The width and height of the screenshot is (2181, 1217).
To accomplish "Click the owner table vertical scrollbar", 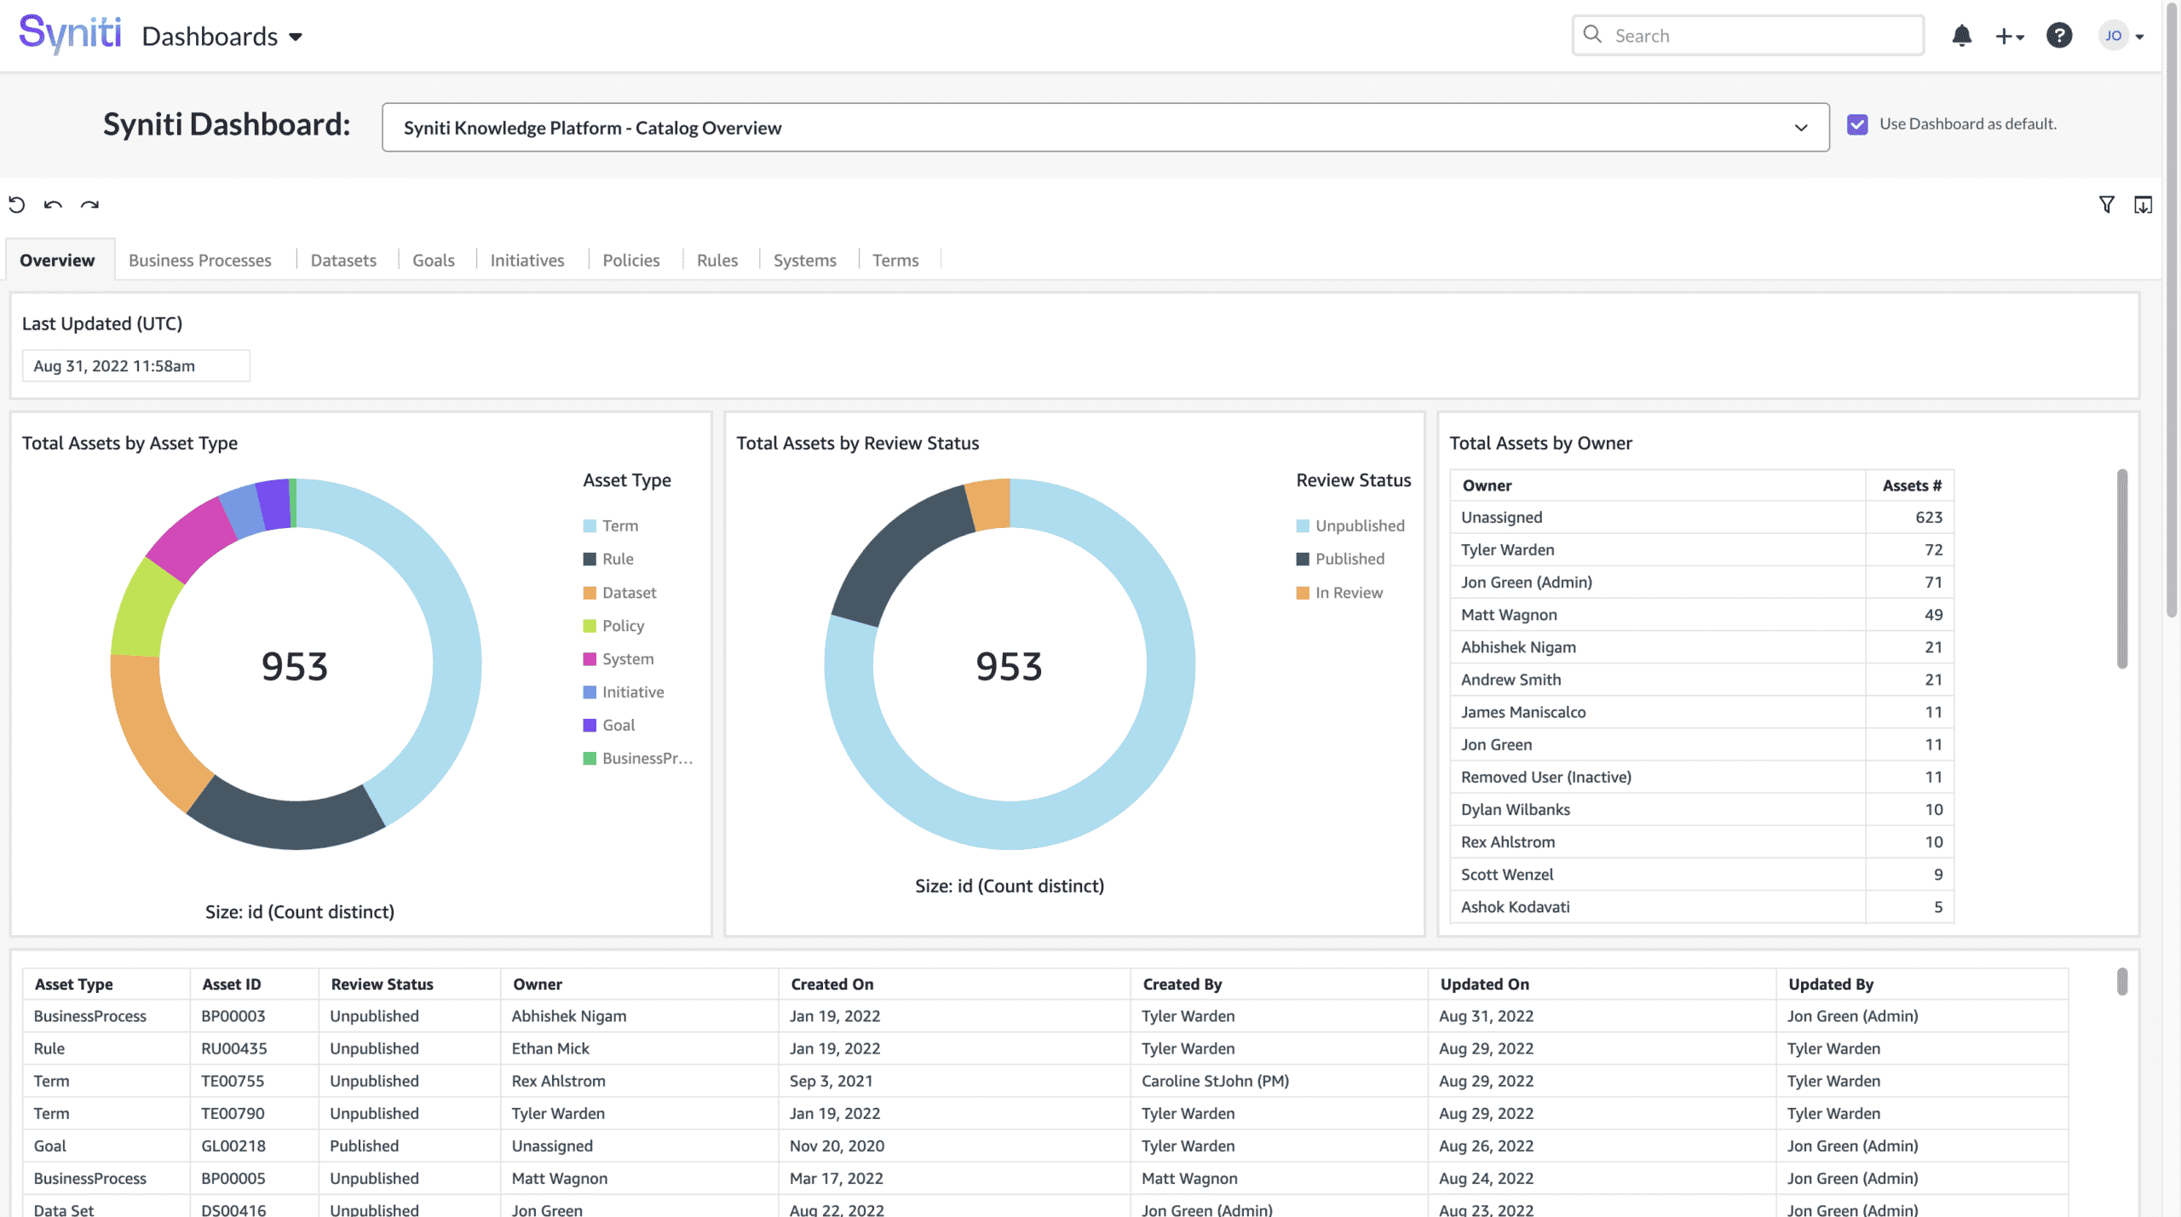I will (2121, 569).
